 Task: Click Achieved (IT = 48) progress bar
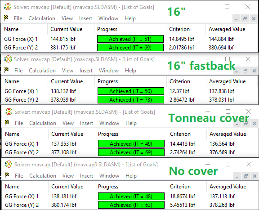(x=131, y=197)
